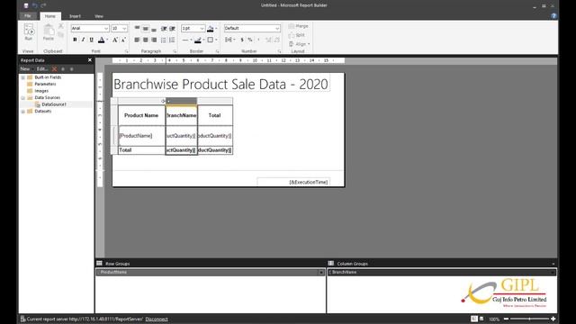This screenshot has height=324, width=576.
Task: Set vertical alignment to top
Action: 137,28
